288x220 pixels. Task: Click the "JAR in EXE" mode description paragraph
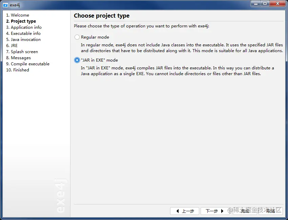(178, 71)
